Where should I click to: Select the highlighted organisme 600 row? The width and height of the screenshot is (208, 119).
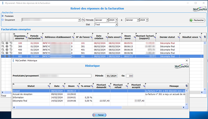[102, 56]
